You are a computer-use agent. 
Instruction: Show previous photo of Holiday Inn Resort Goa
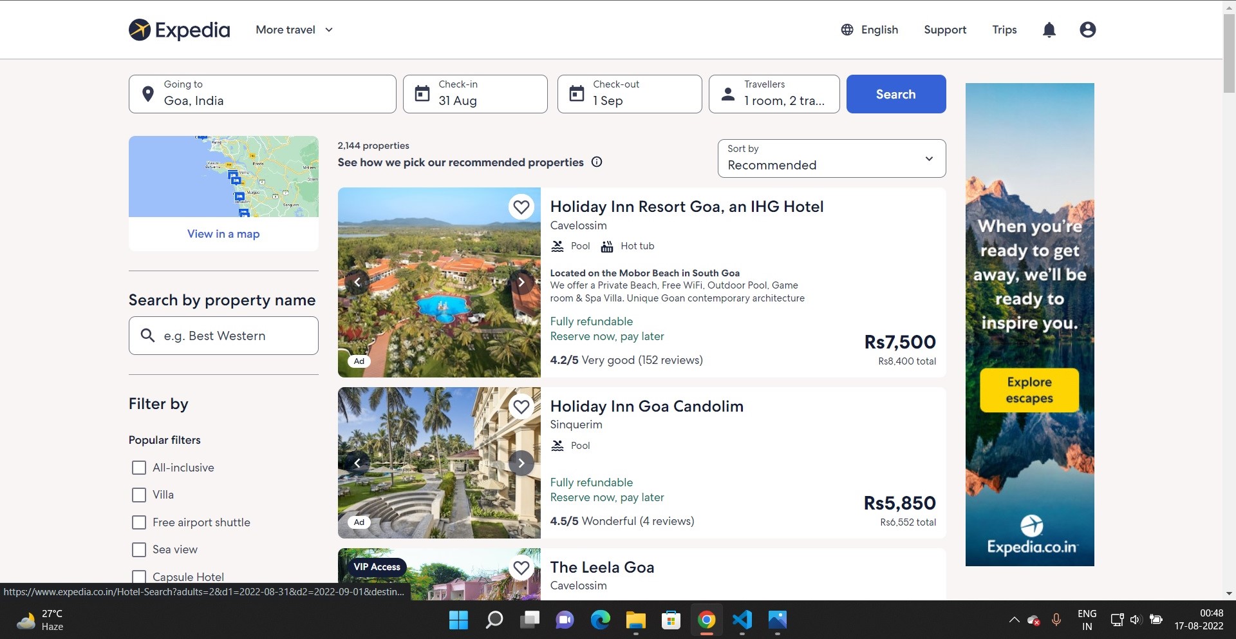coord(357,282)
